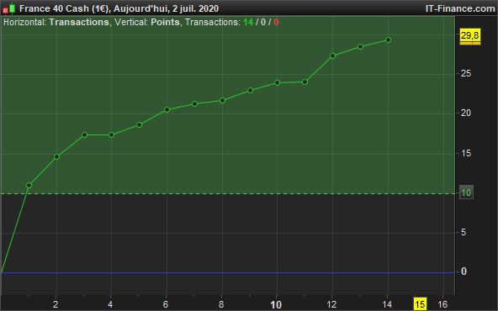The height and width of the screenshot is (311, 498).
Task: Click the yellow 29,8 value label
Action: coord(470,35)
